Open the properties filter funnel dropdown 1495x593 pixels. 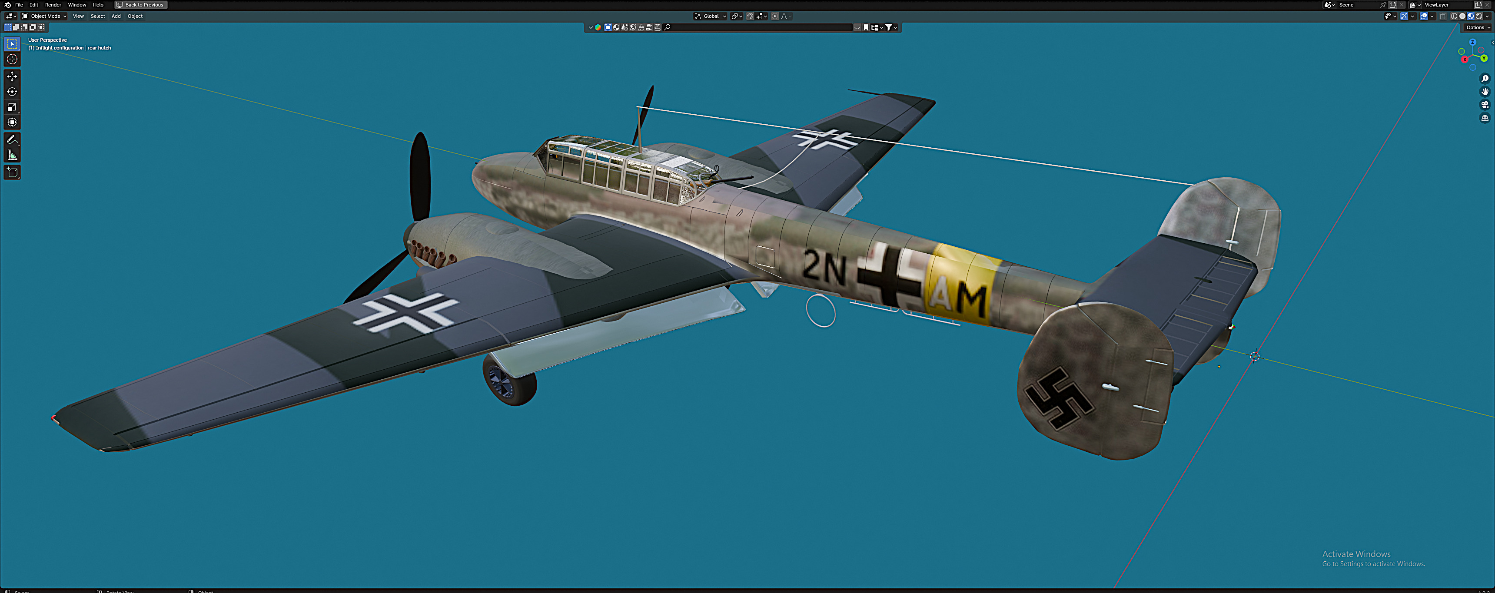click(x=891, y=27)
